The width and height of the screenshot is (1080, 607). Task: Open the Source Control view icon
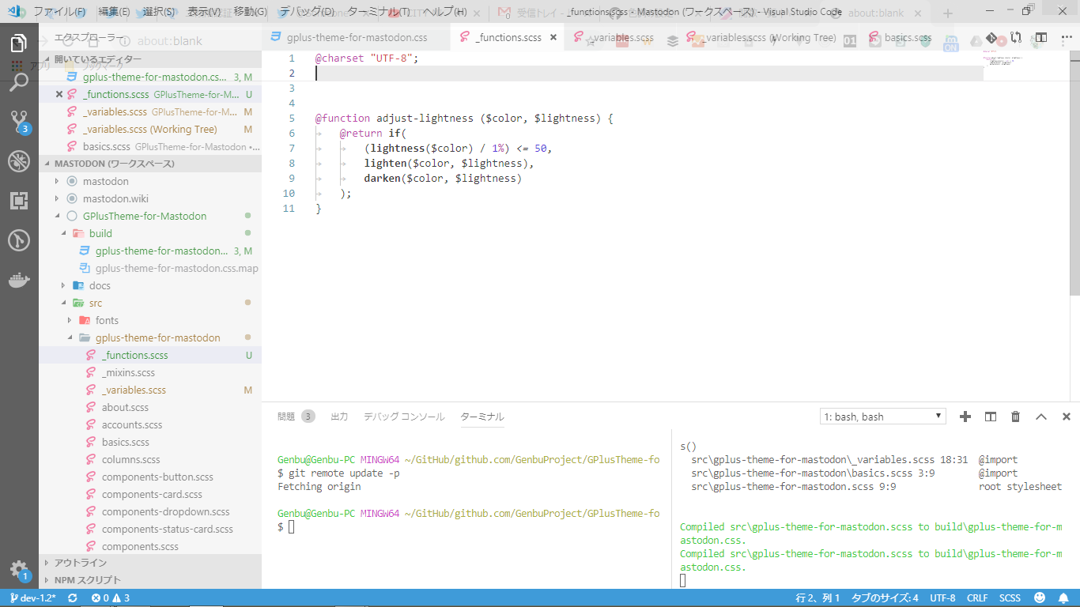pyautogui.click(x=19, y=122)
